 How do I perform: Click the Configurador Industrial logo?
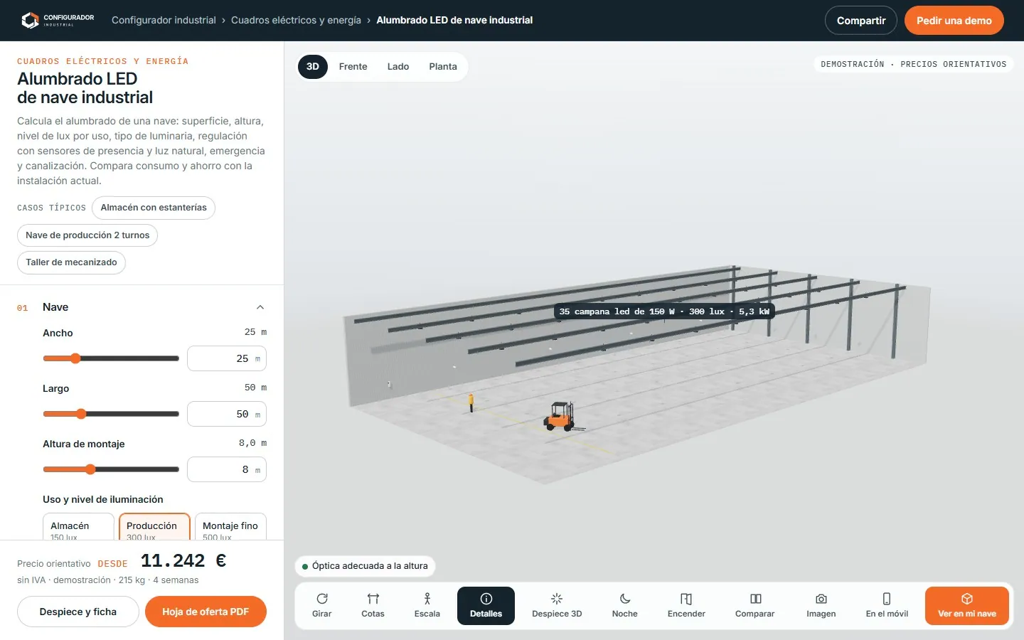(x=58, y=20)
